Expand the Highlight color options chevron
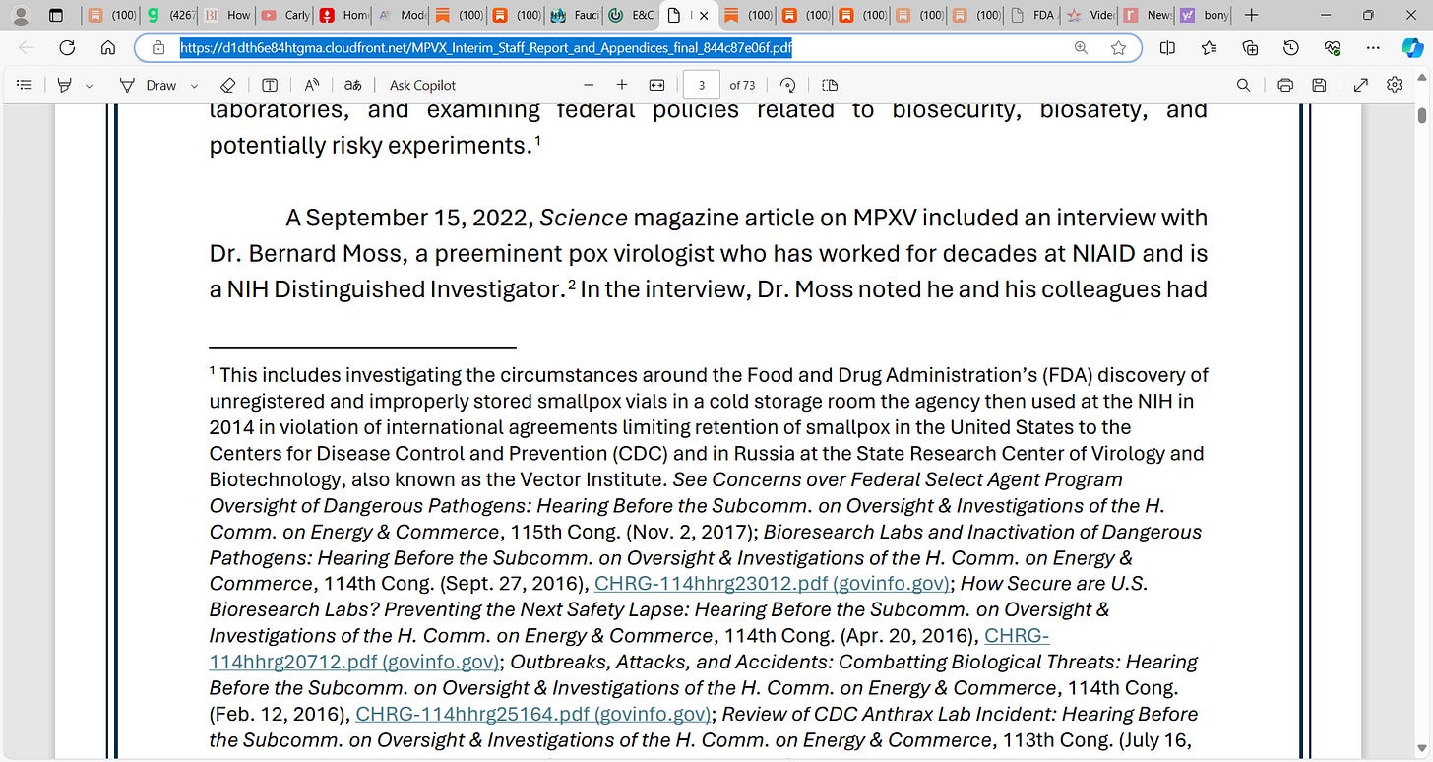1433x762 pixels. click(90, 86)
